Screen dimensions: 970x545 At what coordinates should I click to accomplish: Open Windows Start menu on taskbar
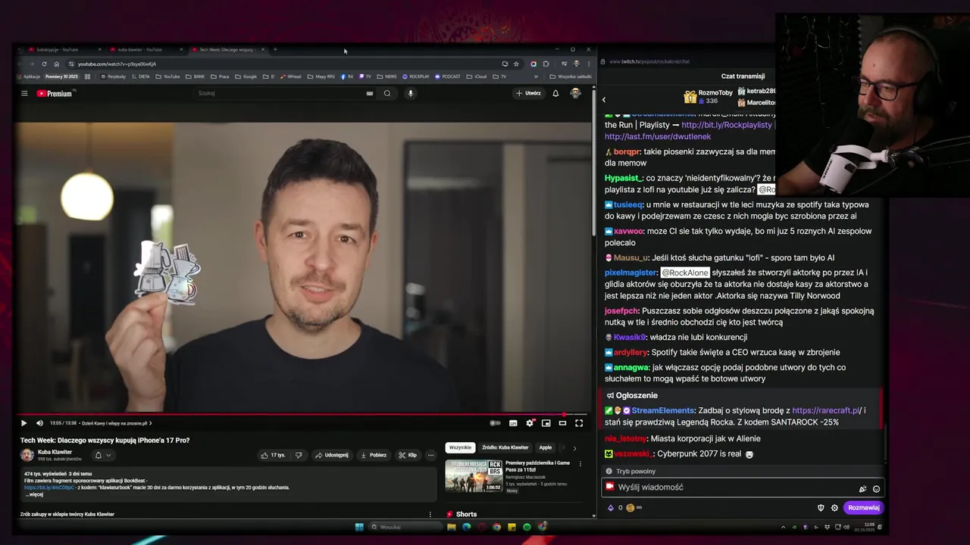pos(359,527)
